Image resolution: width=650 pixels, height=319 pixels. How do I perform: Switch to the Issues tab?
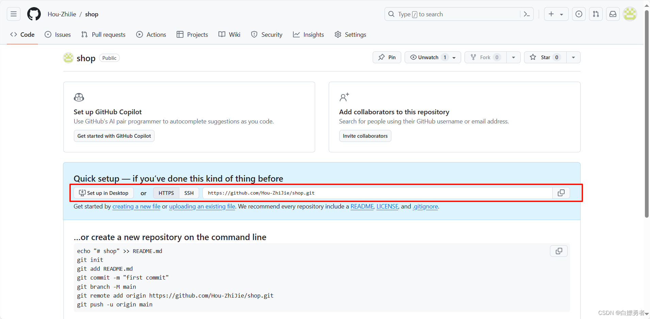tap(58, 34)
